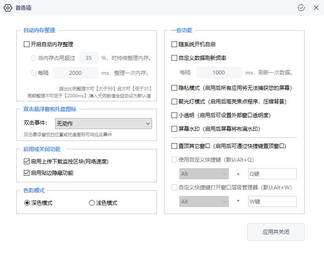Click the 应用并关闭 button

276,232
